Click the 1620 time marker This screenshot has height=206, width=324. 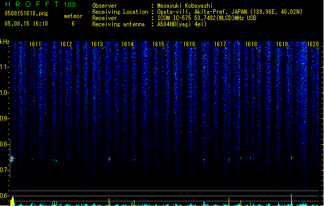[x=313, y=44]
